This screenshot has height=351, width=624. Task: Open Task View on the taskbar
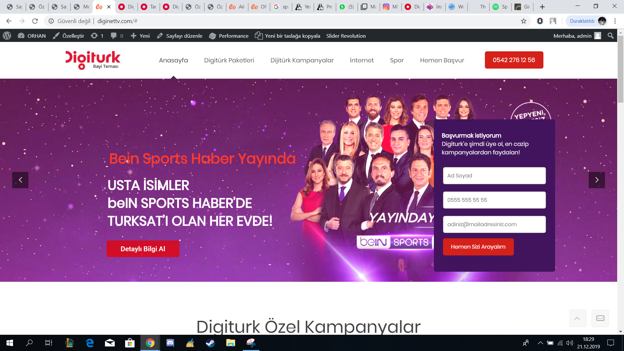[x=49, y=343]
